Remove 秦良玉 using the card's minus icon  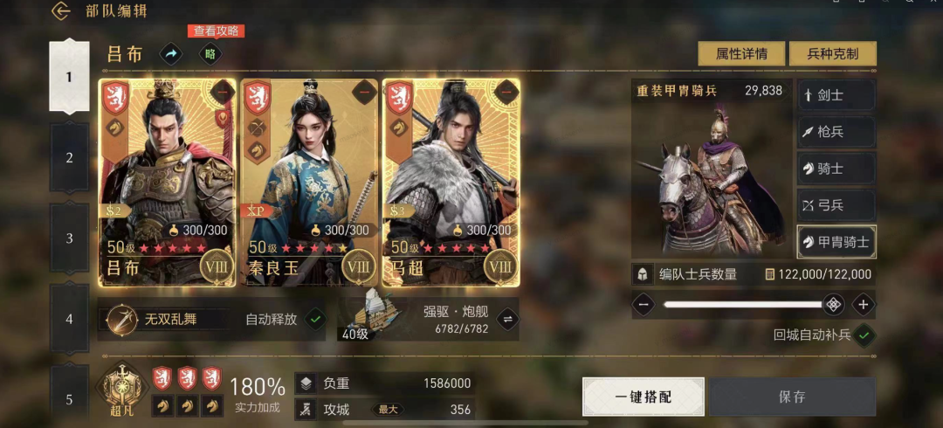coord(364,92)
